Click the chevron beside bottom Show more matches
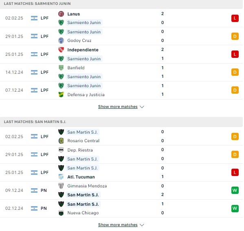The width and height of the screenshot is (244, 231). pyautogui.click(x=142, y=225)
